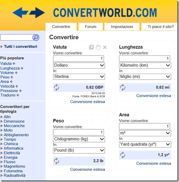Open Conversione estesa under Lunghezza

153,96
